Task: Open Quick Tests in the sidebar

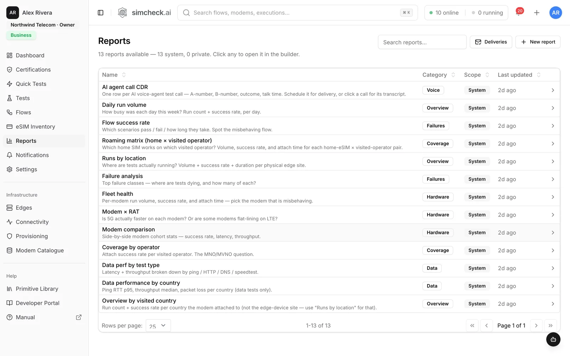Action: pos(44,84)
